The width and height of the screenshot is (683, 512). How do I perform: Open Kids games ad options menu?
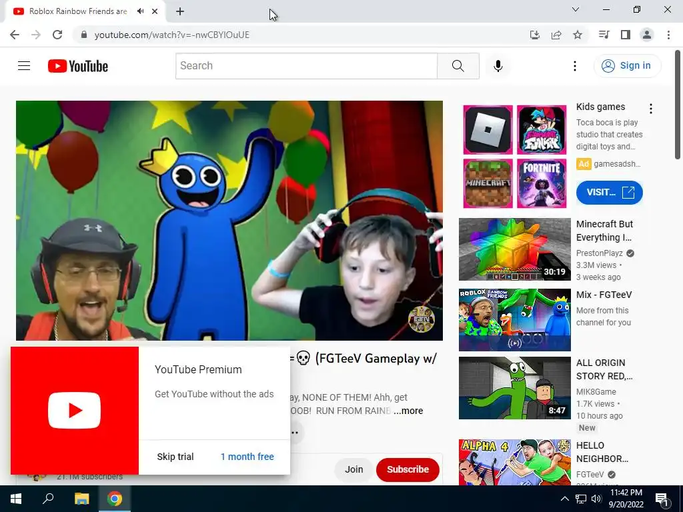[651, 109]
